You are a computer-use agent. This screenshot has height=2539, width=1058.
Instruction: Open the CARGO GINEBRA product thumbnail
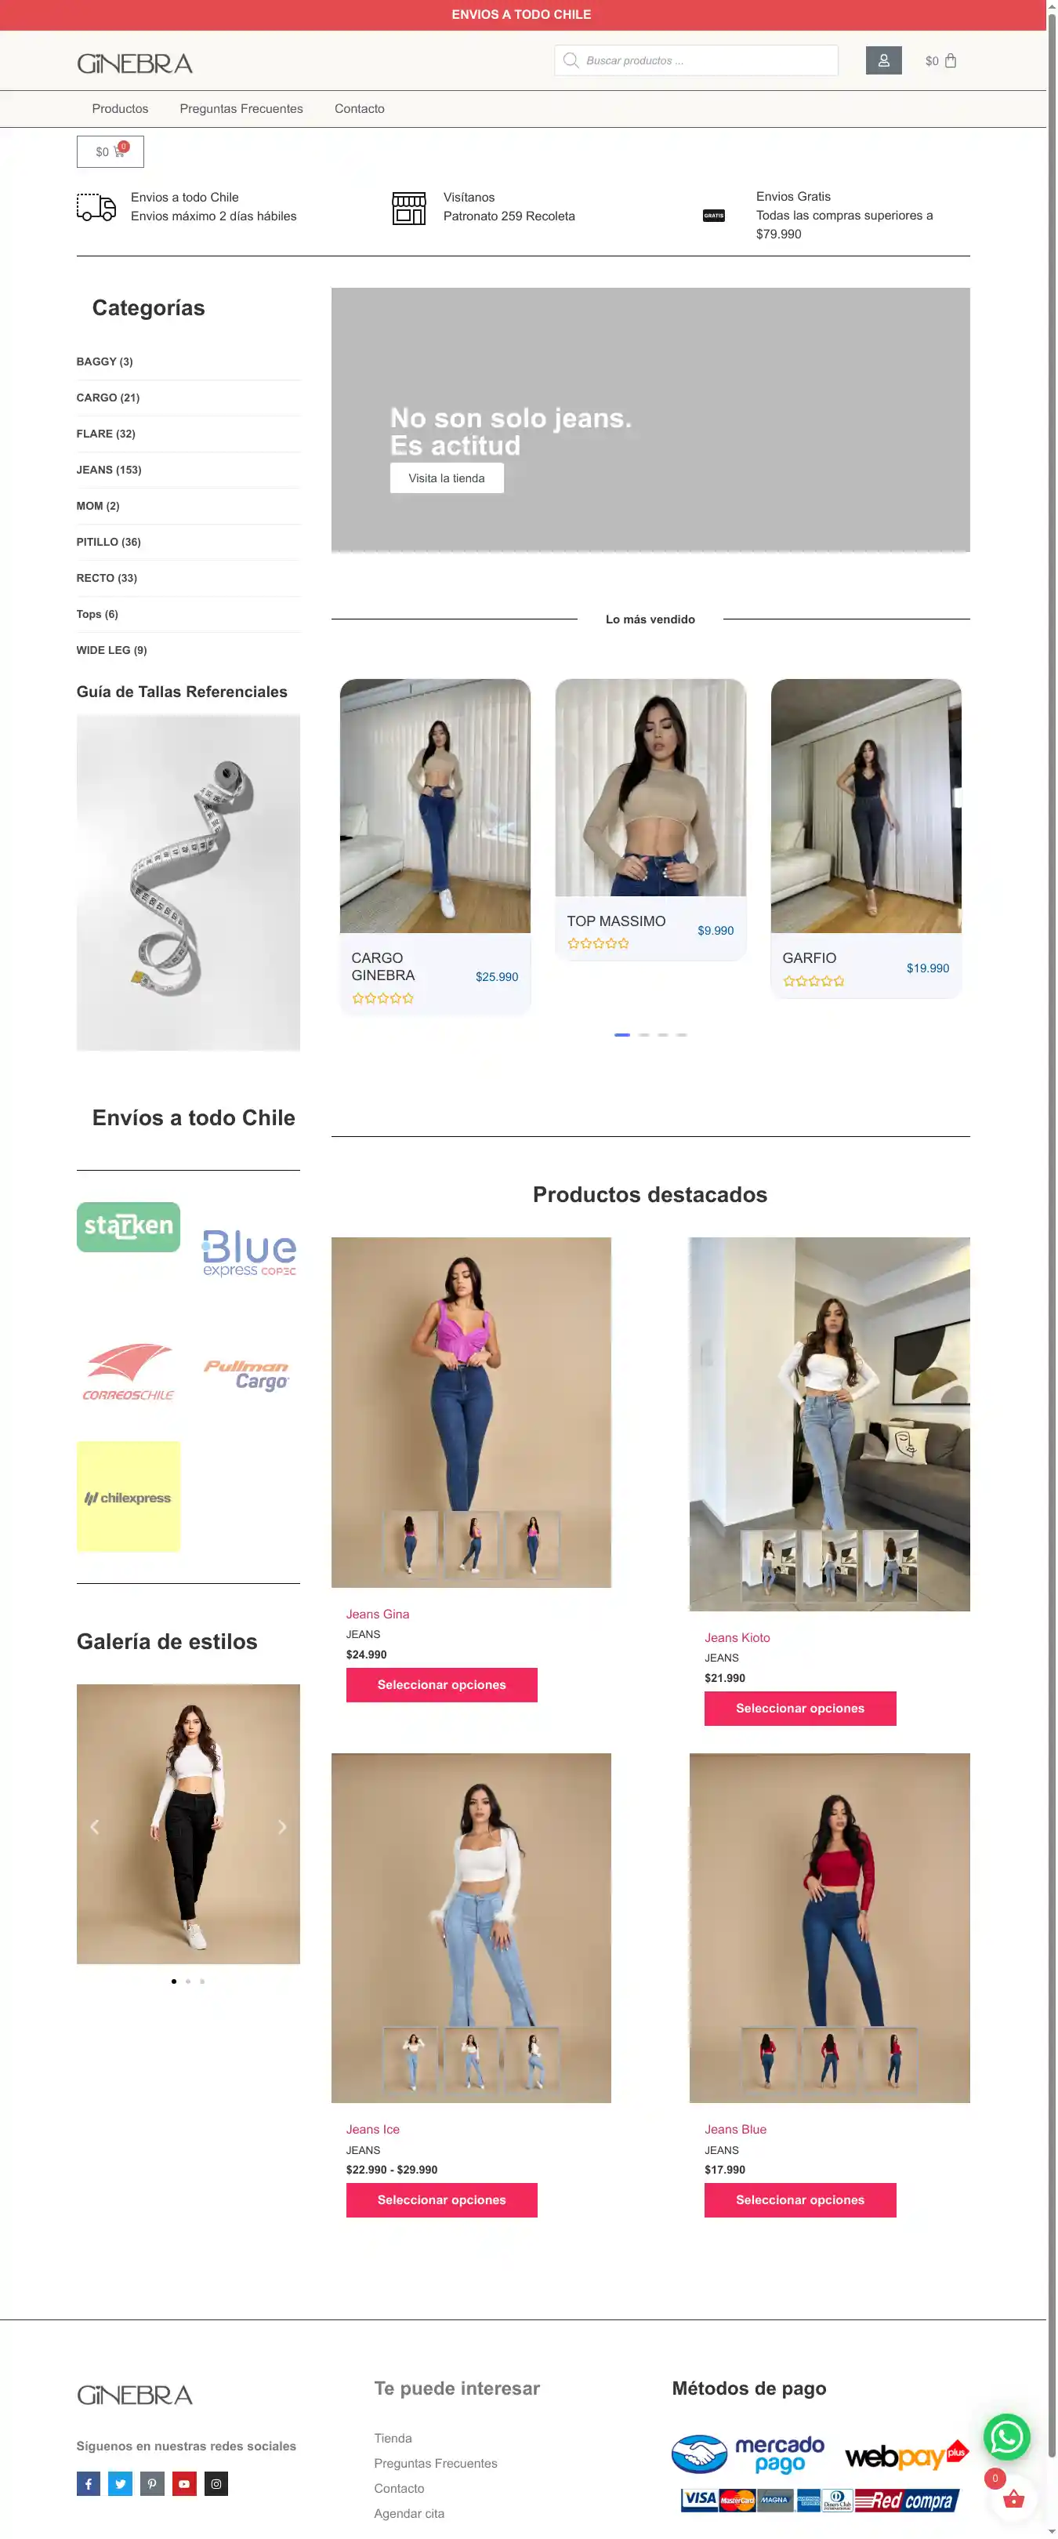click(x=434, y=805)
